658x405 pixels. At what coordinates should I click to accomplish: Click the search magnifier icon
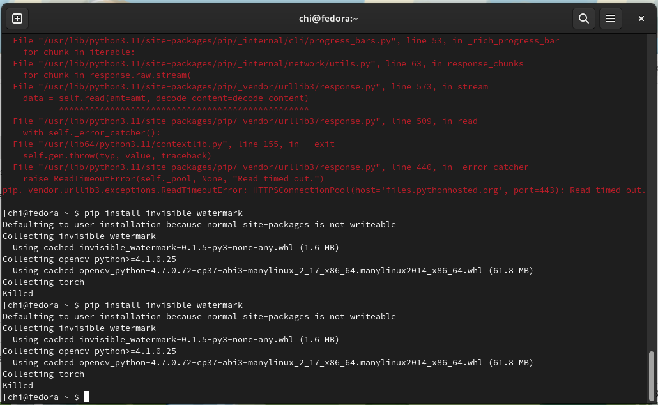click(x=583, y=19)
